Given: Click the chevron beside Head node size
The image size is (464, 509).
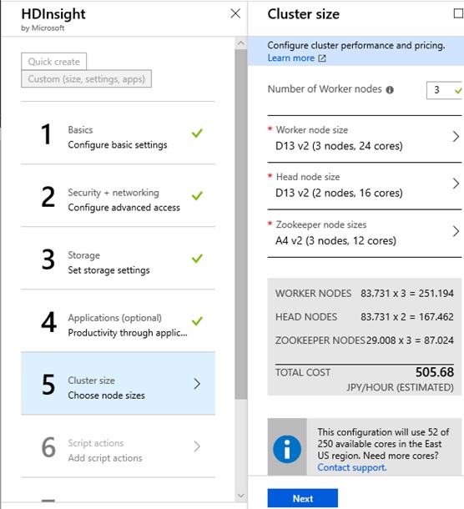Looking at the screenshot, I should pyautogui.click(x=456, y=184).
